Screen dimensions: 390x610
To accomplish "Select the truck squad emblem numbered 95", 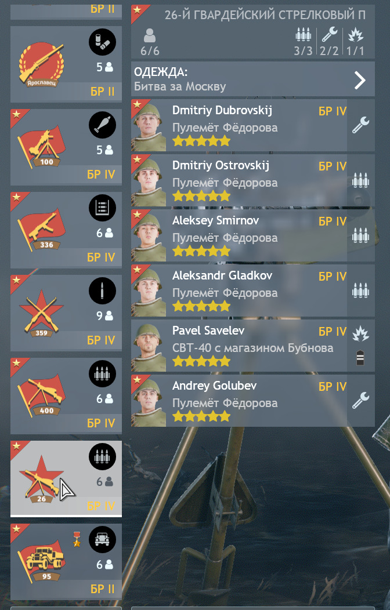I will (41, 562).
